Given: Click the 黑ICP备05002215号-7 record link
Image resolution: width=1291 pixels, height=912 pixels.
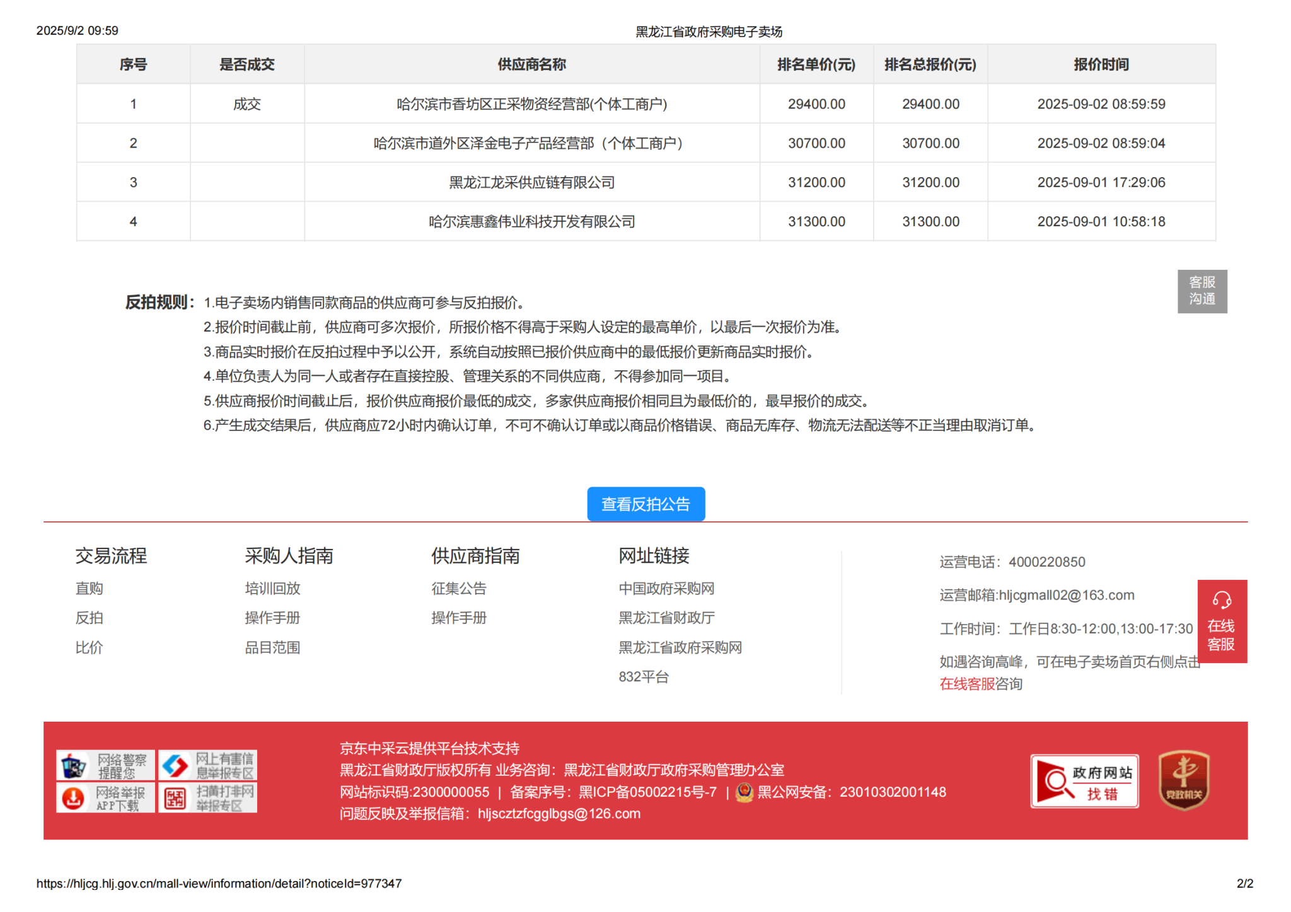Looking at the screenshot, I should point(647,792).
